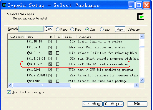The width and height of the screenshot is (153, 110).
Task: Click the S. column header
Action: coord(59,37)
